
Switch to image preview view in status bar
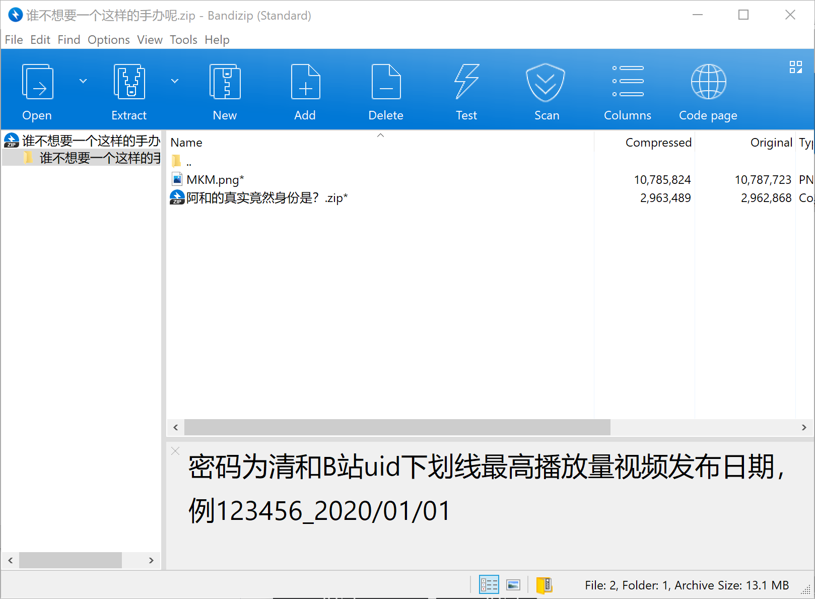[x=513, y=585]
